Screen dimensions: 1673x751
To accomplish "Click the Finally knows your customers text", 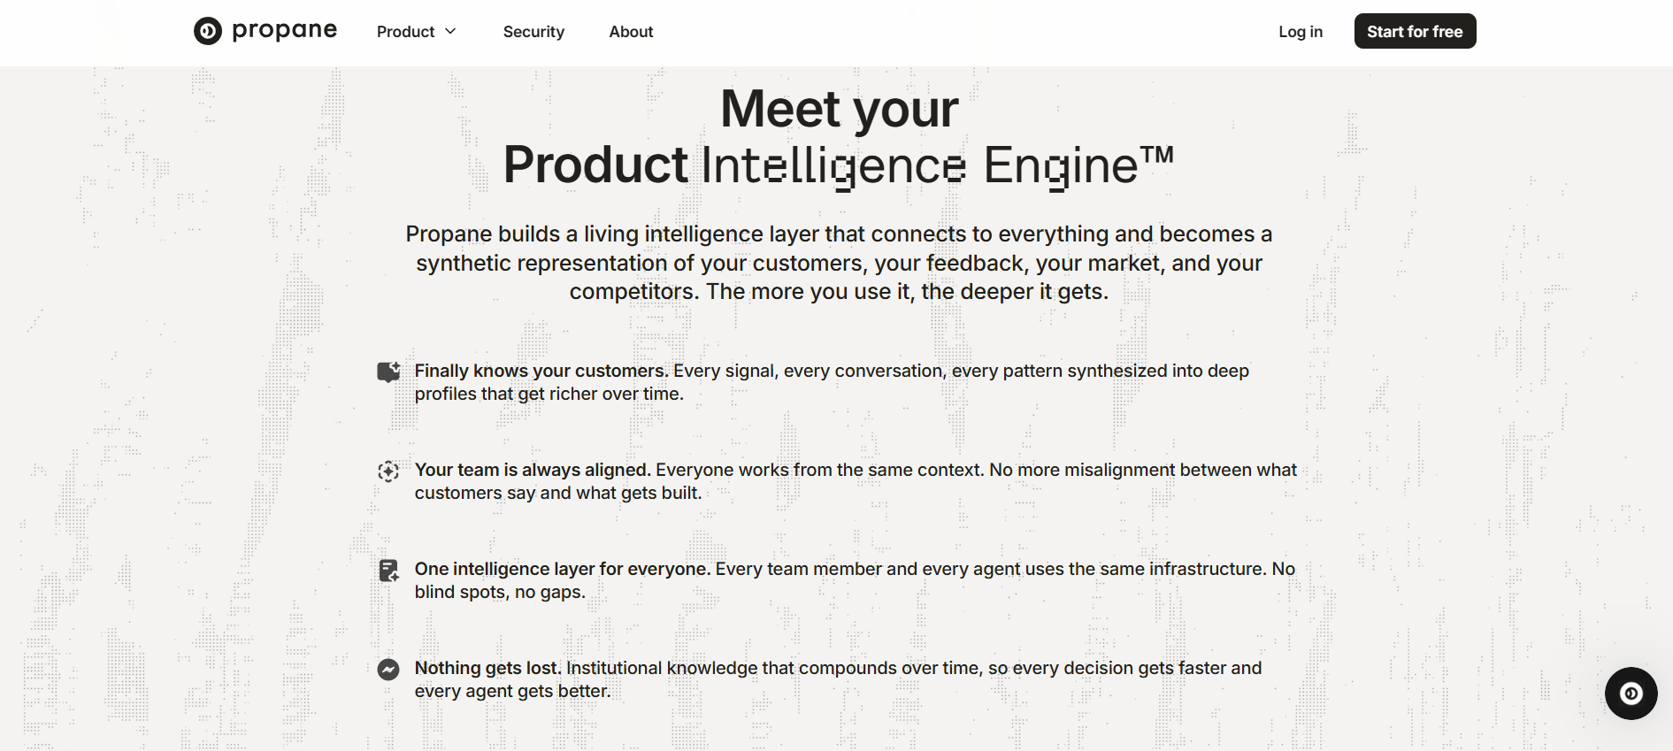I will [541, 371].
